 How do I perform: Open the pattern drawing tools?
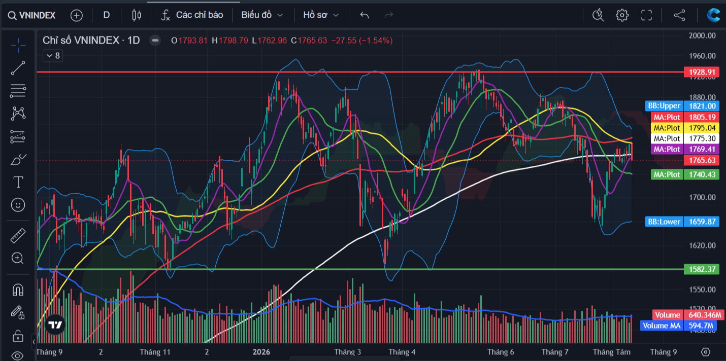point(18,113)
